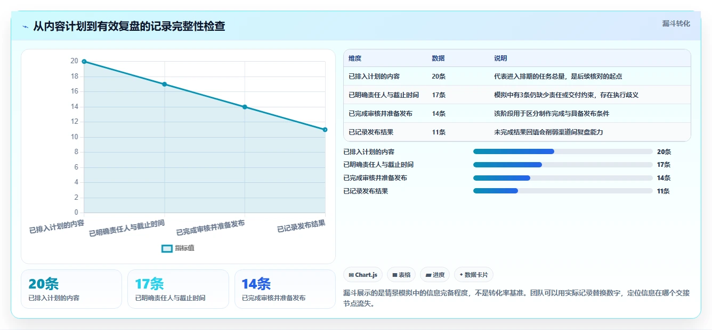Viewport: 712px width, 330px height.
Task: Click the chart point for 已排入计划的内容
Action: 84,62
